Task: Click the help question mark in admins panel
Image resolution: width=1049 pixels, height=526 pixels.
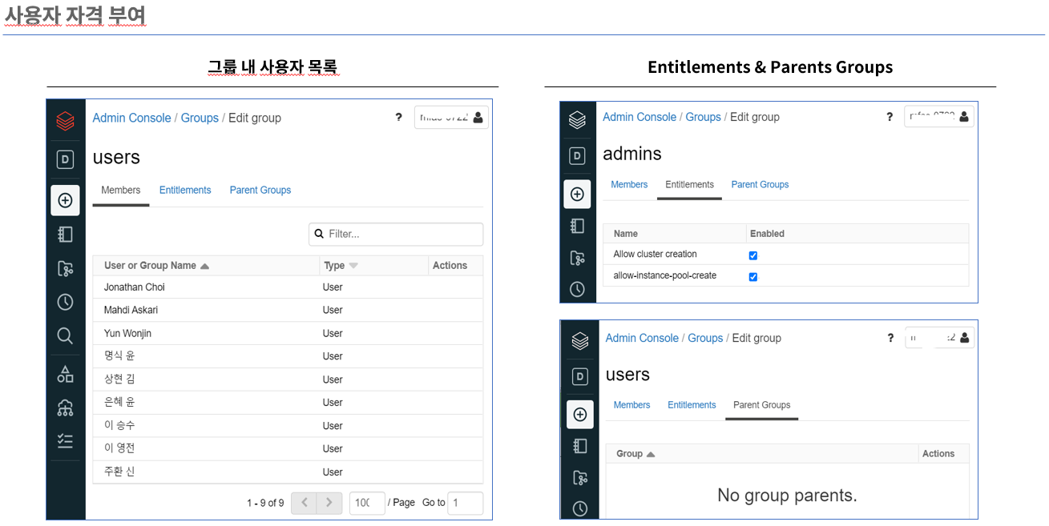Action: [889, 117]
